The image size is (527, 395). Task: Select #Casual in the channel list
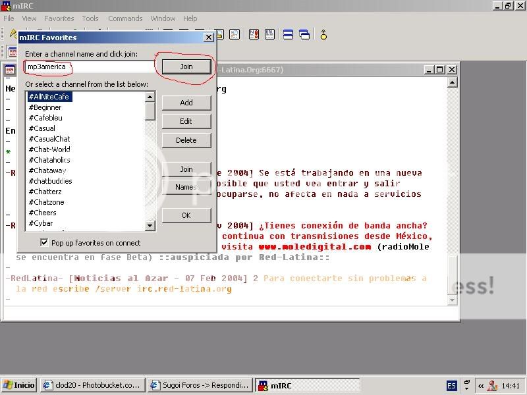[x=42, y=128]
